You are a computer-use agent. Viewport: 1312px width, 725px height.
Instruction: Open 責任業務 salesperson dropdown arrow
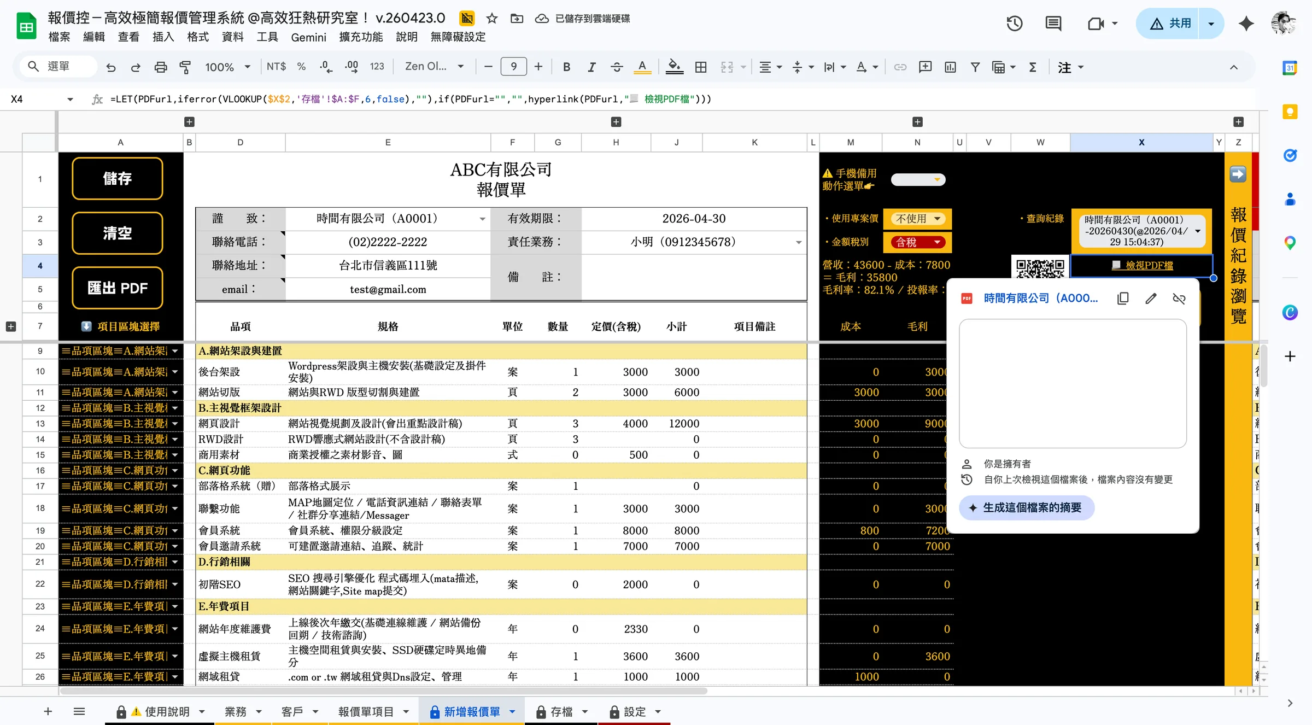tap(799, 242)
